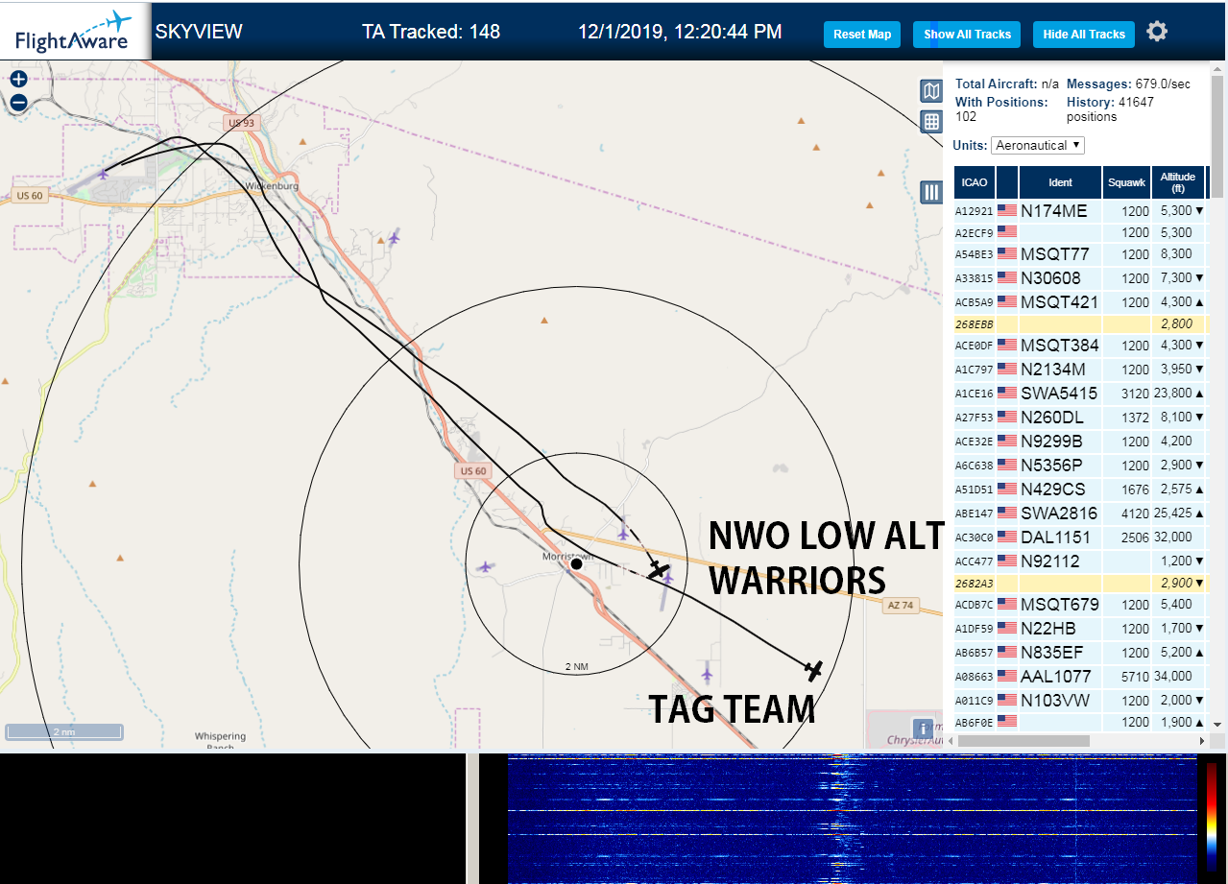Select the highlighted 2682A3 row
This screenshot has height=884, width=1228.
(1080, 584)
